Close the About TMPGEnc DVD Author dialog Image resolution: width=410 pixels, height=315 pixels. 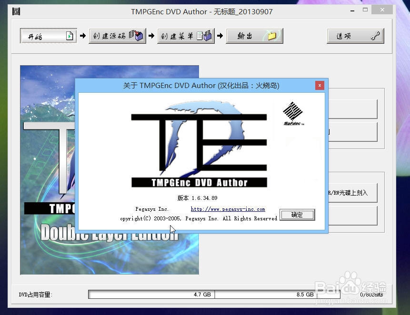(320, 85)
